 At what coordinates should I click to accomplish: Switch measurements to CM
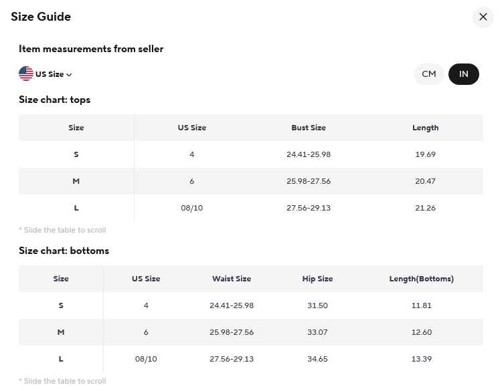pyautogui.click(x=428, y=74)
